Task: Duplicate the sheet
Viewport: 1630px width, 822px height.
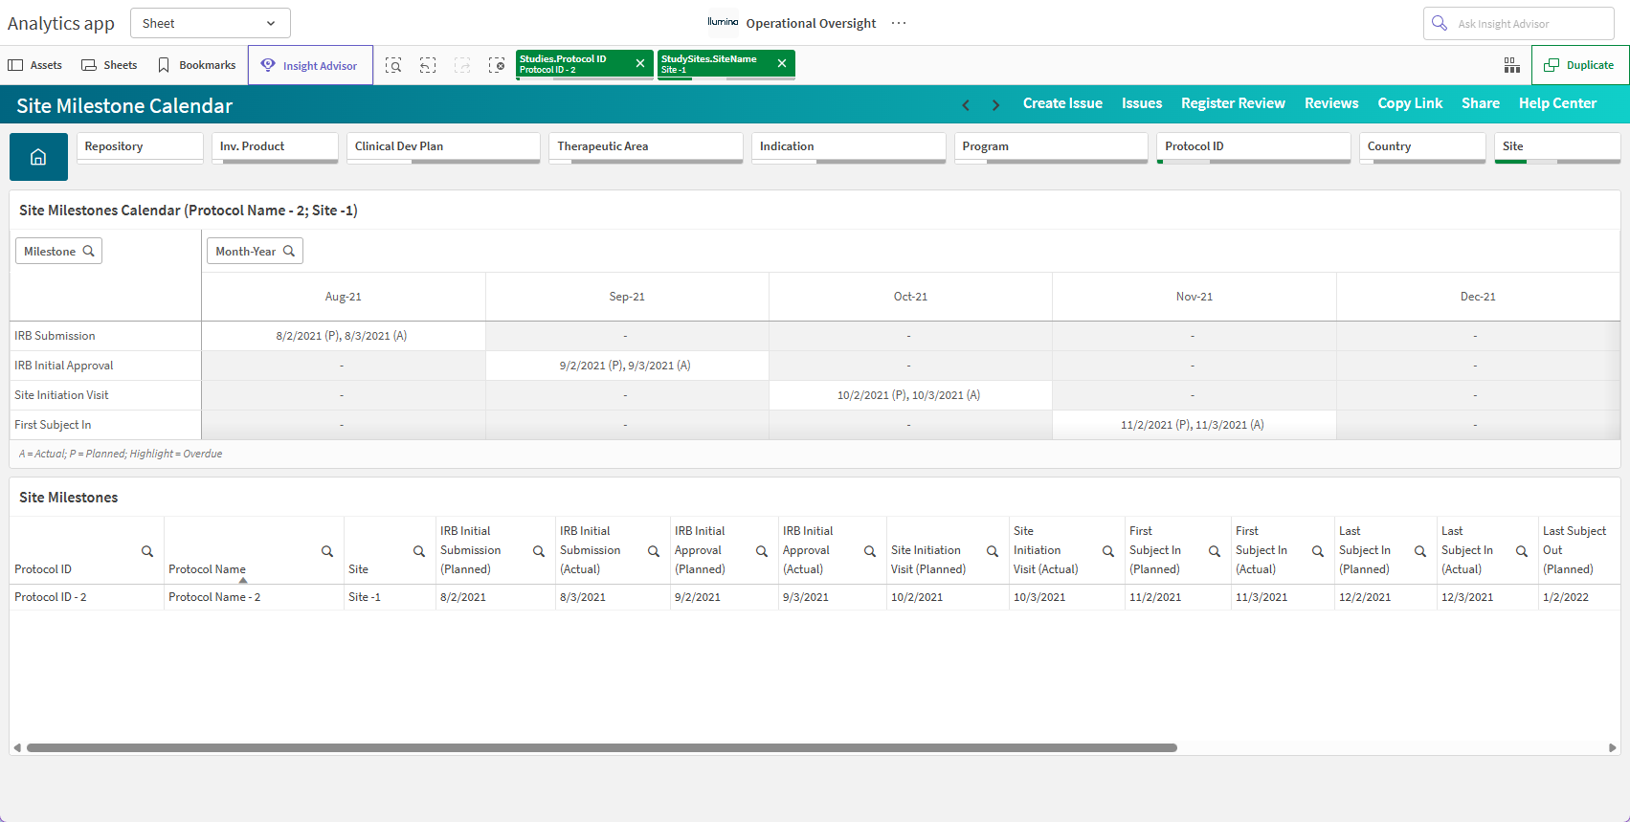Action: point(1580,65)
